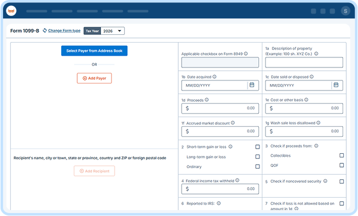The image size is (358, 216).
Task: Open calendar picker for Date acquired
Action: coord(252,85)
